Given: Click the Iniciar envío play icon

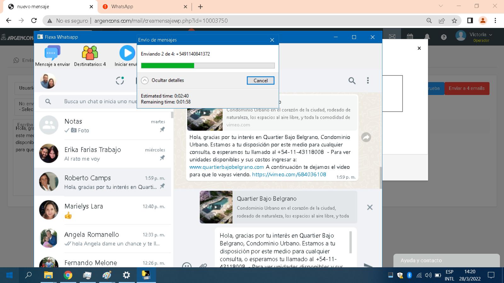Looking at the screenshot, I should (x=127, y=53).
